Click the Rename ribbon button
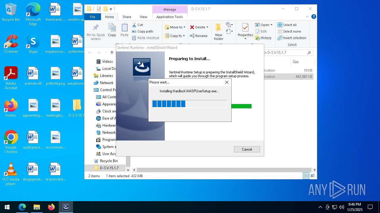The width and height of the screenshot is (380, 213). [199, 36]
